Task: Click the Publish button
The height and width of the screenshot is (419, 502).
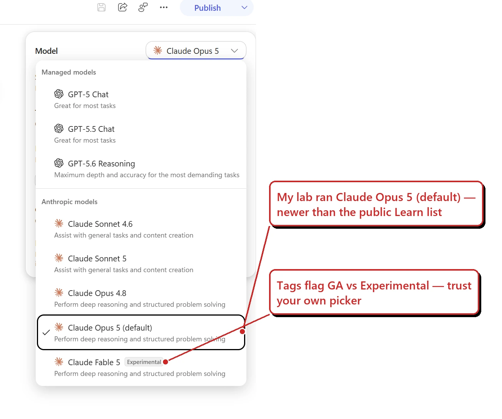Action: pos(208,8)
